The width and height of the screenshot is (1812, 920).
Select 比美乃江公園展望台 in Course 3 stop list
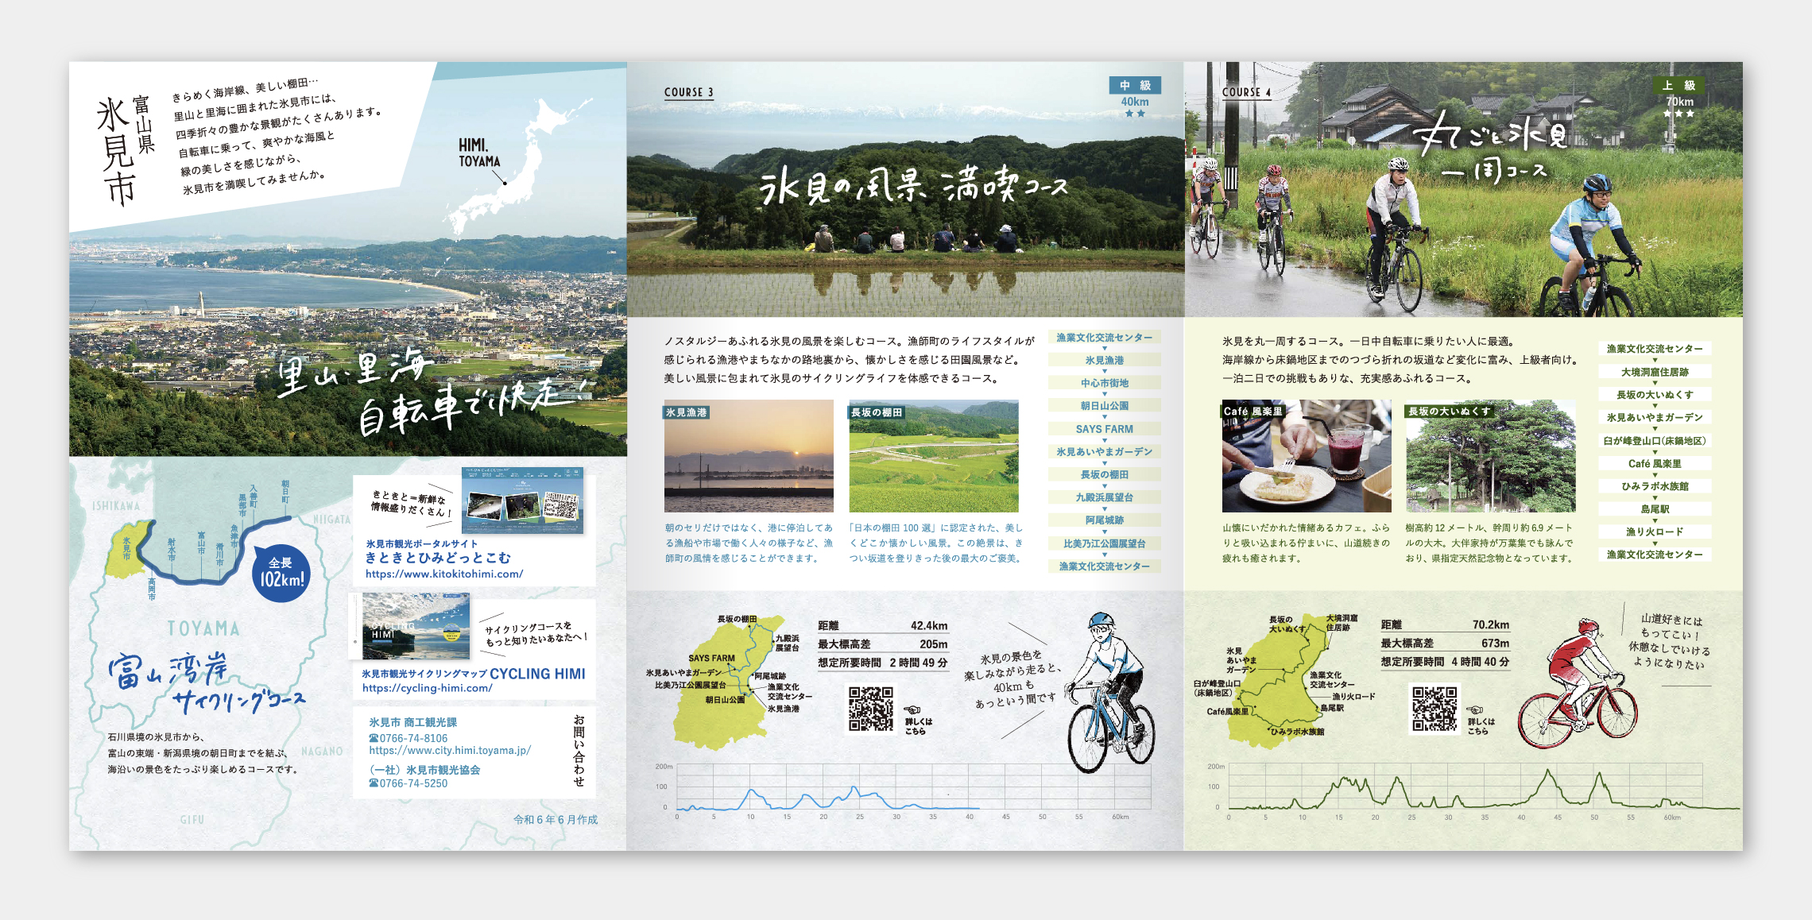(x=1105, y=543)
